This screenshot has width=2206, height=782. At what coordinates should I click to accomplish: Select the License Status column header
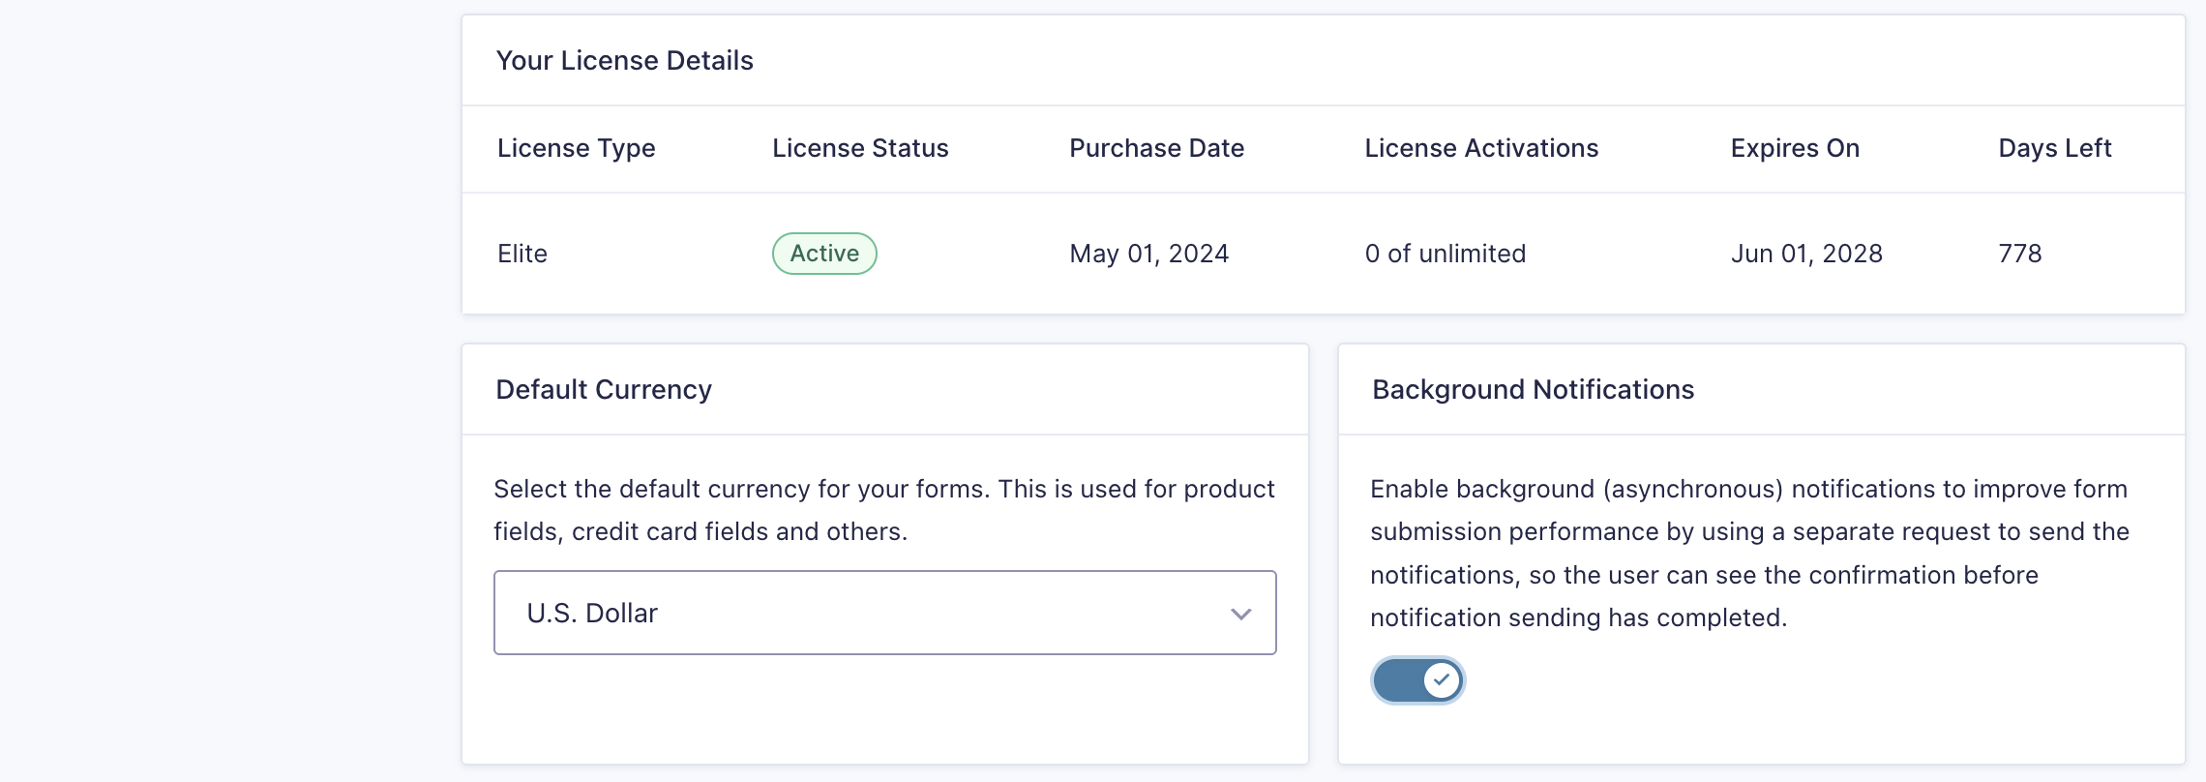[859, 148]
